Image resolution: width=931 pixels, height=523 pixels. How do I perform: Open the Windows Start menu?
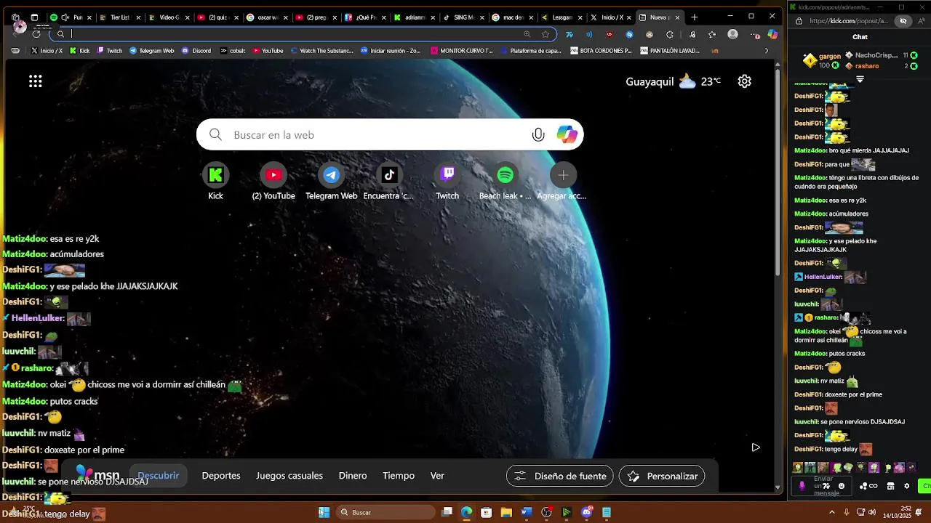324,512
